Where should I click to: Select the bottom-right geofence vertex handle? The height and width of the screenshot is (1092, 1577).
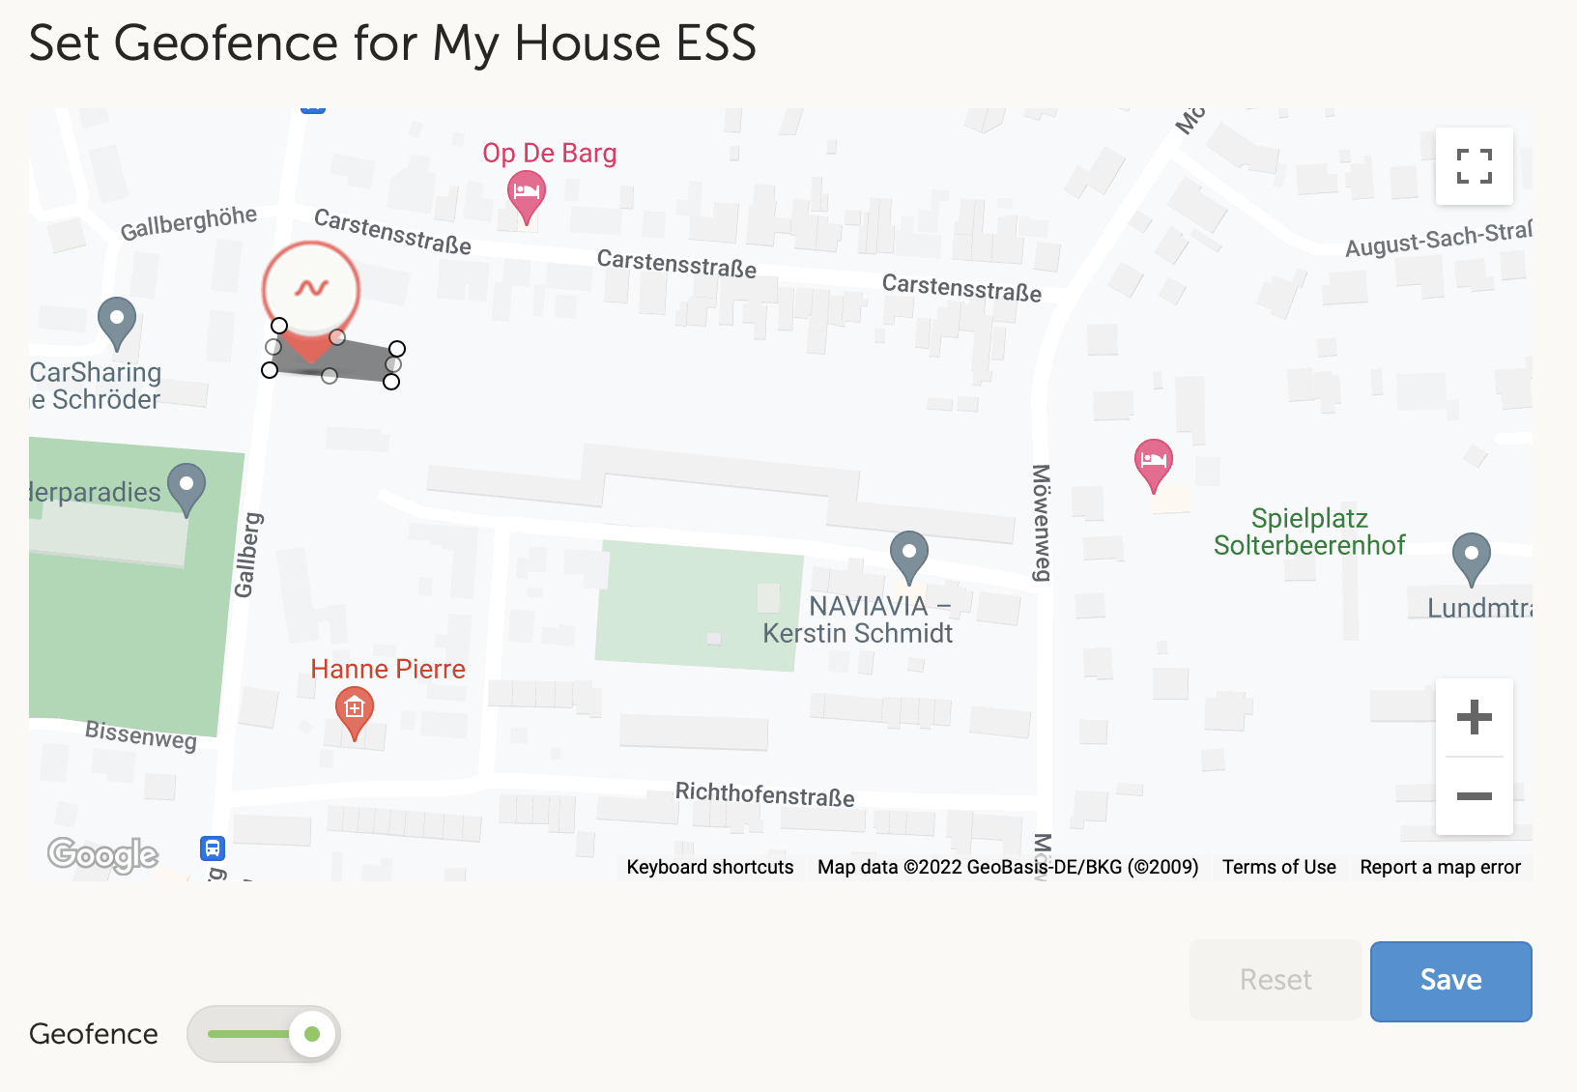click(x=390, y=383)
